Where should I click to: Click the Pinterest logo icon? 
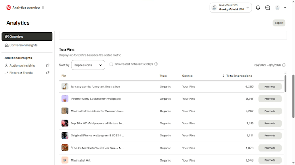(x=9, y=7)
